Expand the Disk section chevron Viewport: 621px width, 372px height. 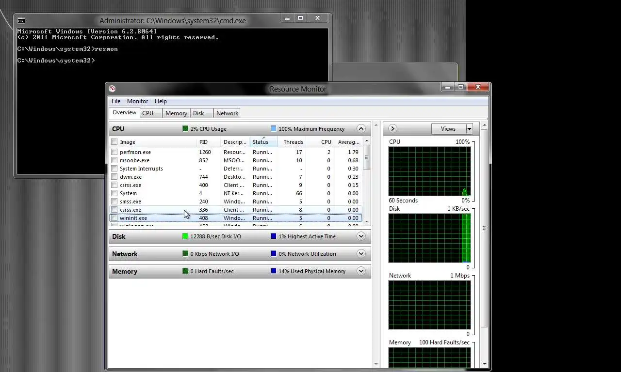[x=361, y=236]
